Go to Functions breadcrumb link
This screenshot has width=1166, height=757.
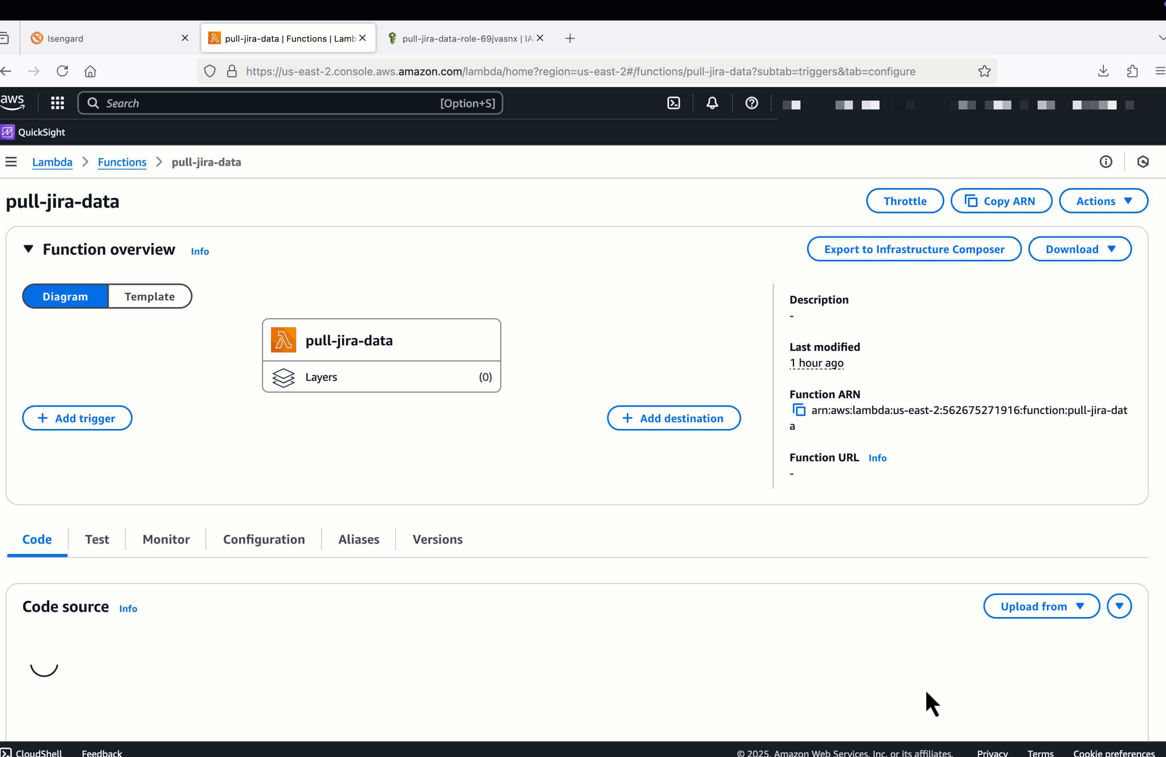(122, 162)
